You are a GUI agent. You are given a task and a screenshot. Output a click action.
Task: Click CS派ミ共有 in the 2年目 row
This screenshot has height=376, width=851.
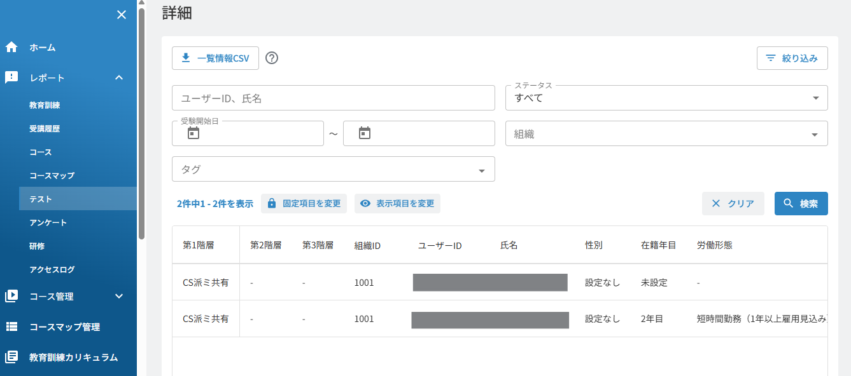[x=206, y=319]
